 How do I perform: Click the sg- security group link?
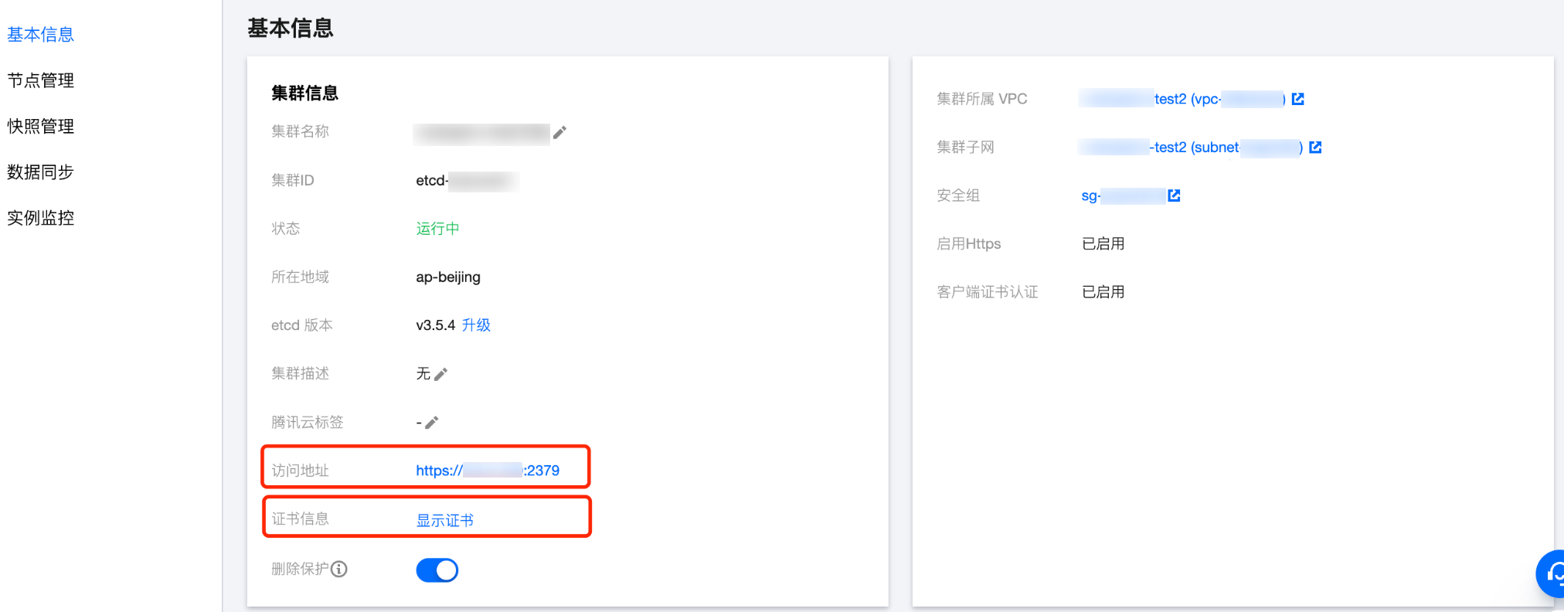[1122, 196]
